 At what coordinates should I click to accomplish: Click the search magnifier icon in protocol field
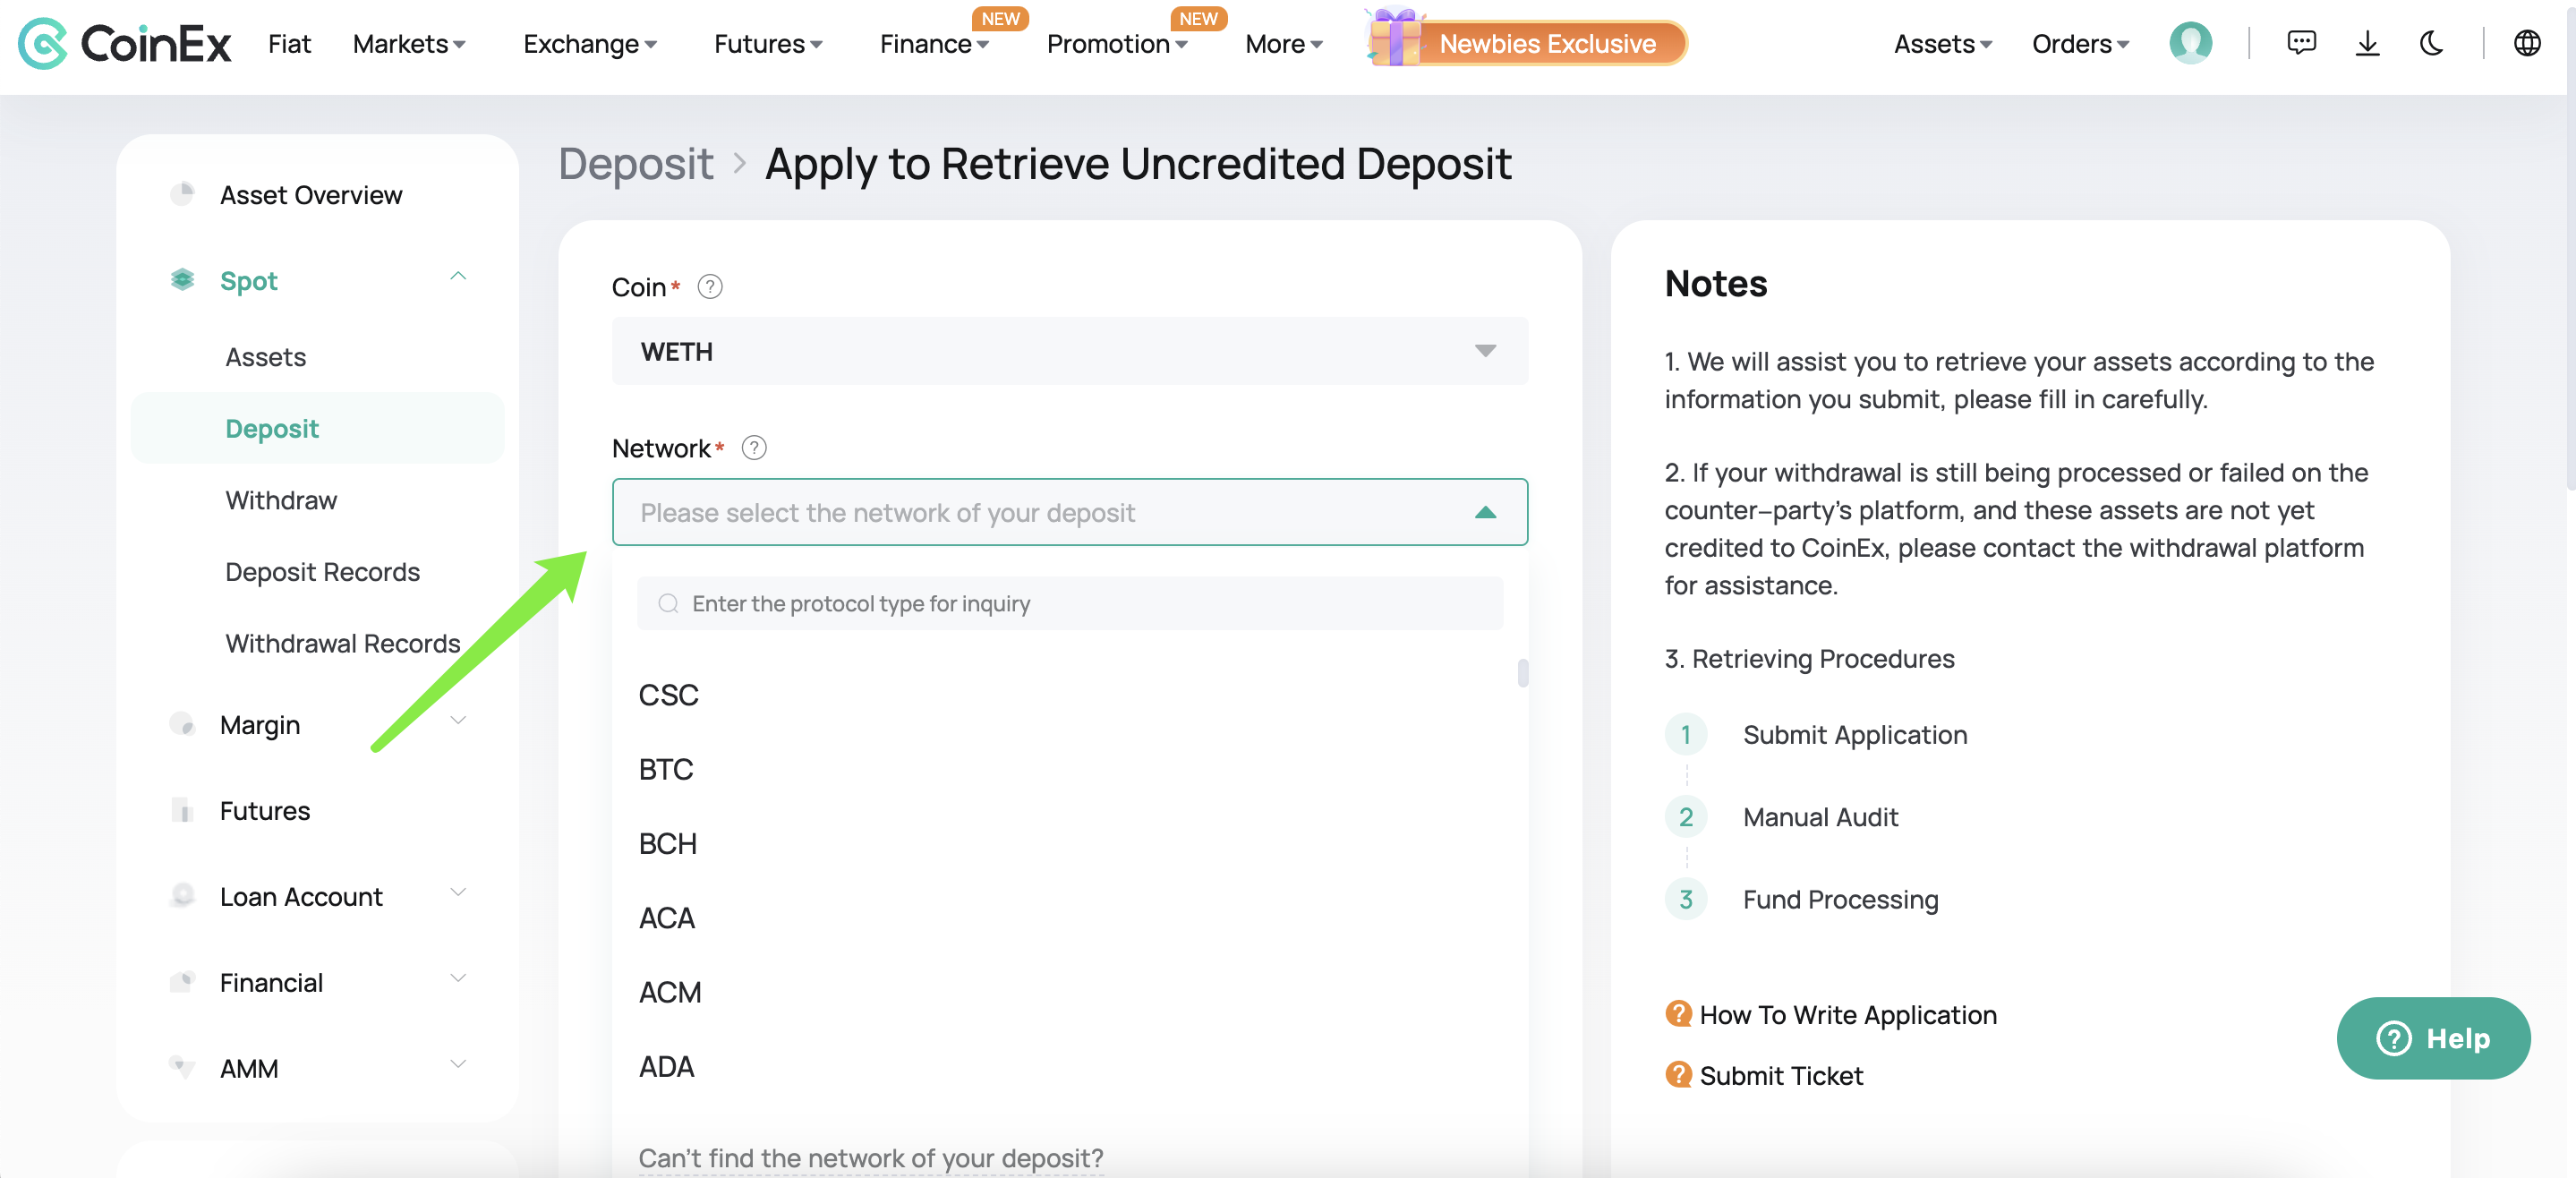[668, 603]
